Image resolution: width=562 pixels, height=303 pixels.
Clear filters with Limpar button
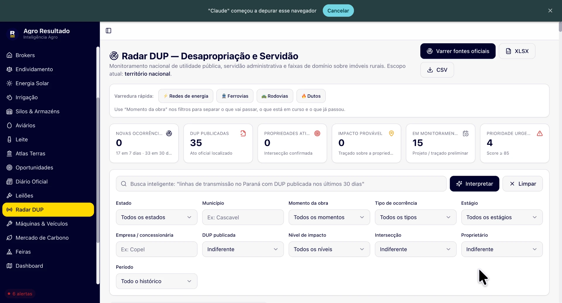(x=522, y=184)
